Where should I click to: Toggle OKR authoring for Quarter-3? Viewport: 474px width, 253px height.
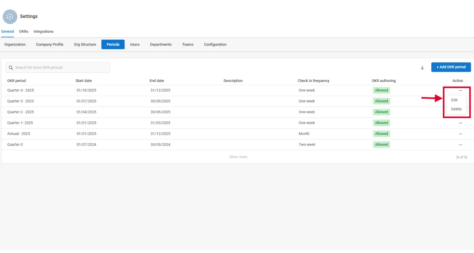[x=381, y=145]
